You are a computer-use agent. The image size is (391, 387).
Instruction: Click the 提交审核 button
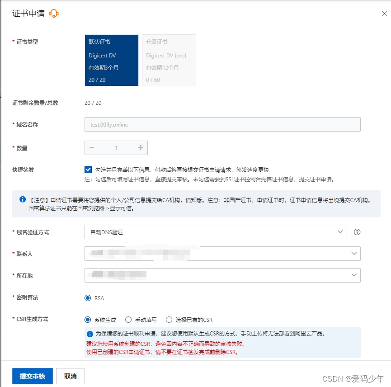(33, 376)
